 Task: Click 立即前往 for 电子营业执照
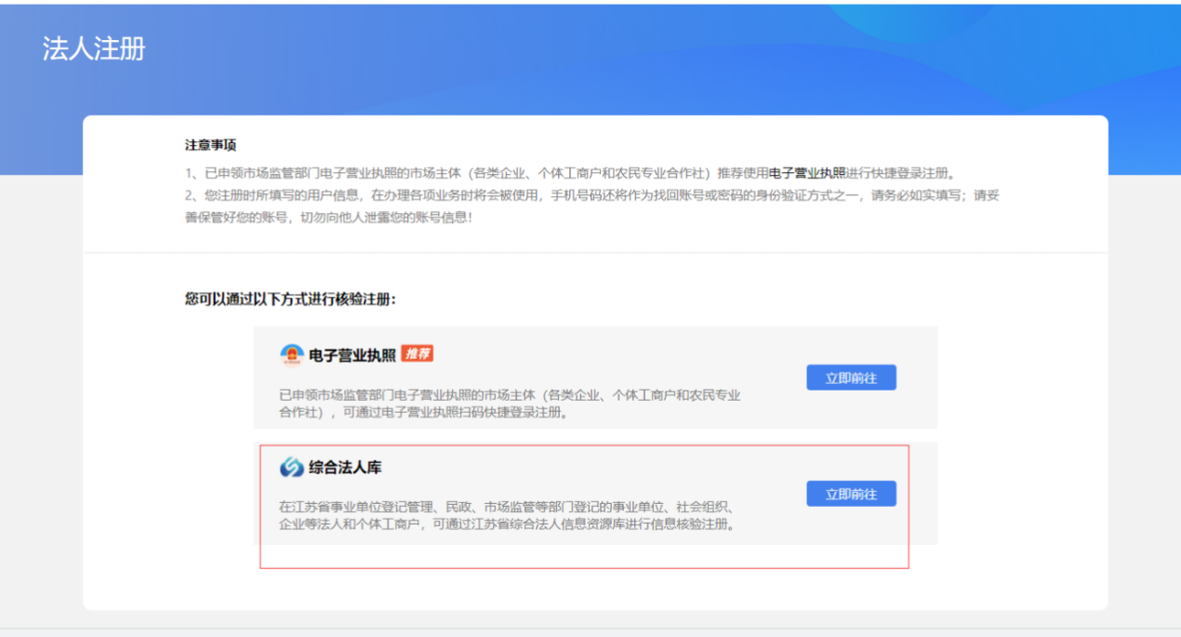click(850, 377)
